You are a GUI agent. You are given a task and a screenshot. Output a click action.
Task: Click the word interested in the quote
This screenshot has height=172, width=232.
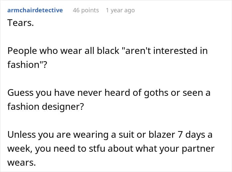[x=175, y=51]
